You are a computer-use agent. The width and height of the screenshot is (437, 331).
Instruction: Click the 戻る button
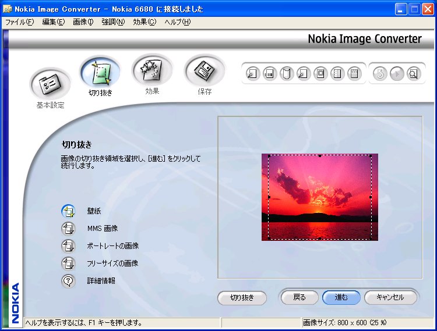click(x=299, y=298)
